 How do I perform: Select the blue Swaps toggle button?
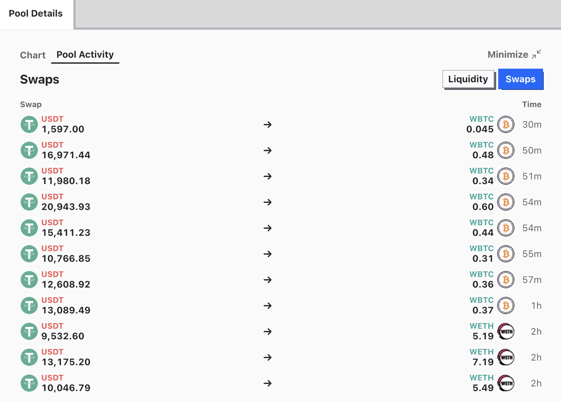coord(520,79)
